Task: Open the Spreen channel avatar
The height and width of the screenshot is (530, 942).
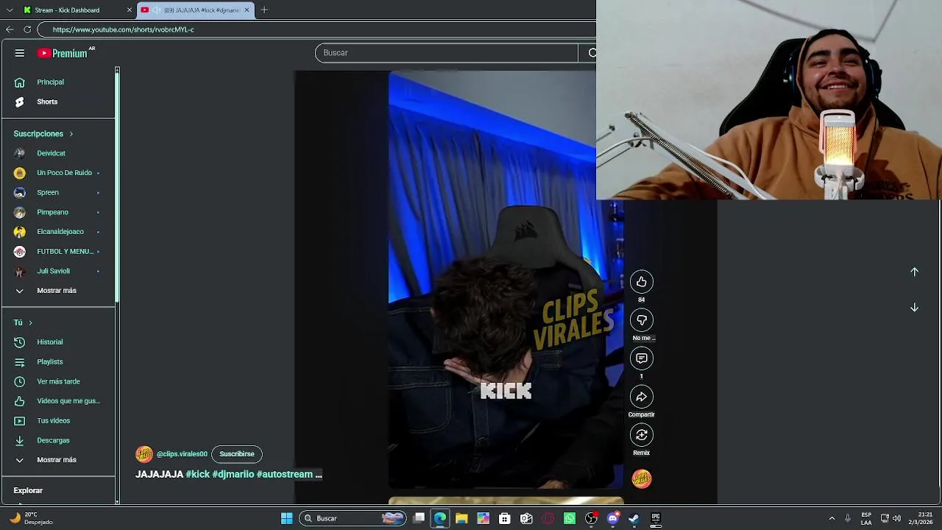Action: click(x=20, y=193)
